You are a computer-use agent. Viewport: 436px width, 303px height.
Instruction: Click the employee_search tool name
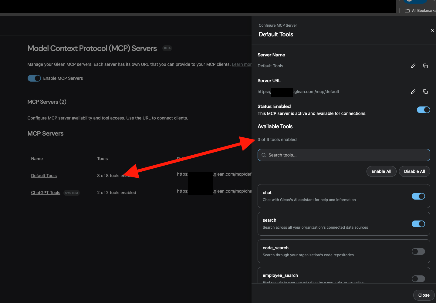click(x=280, y=275)
